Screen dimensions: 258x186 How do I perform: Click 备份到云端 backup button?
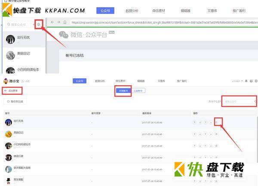[15, 101]
